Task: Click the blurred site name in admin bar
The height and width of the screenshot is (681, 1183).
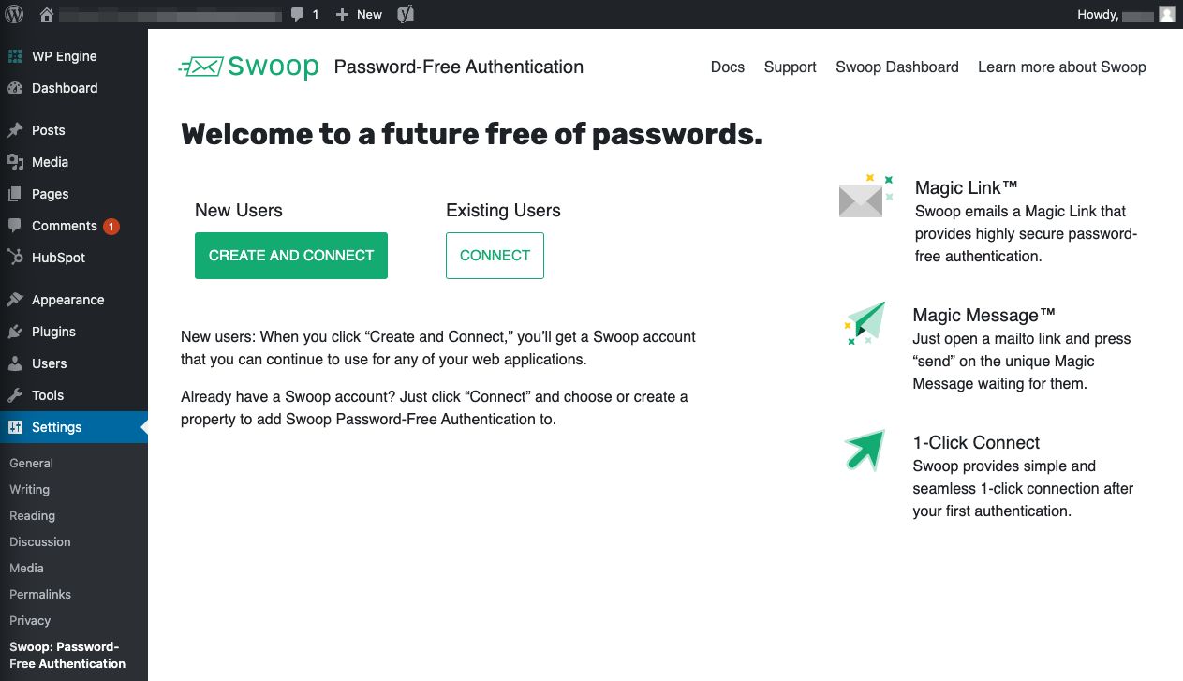Action: 170,15
